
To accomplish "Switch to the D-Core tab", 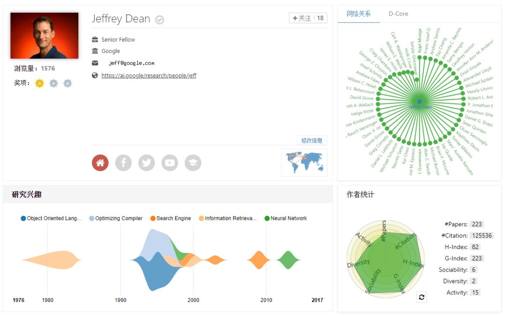I will point(398,14).
